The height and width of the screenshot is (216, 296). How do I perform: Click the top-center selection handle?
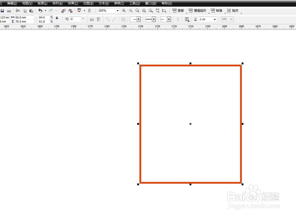click(x=190, y=63)
